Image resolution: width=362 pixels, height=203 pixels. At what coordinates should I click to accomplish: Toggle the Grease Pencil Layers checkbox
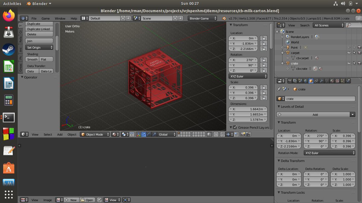point(235,127)
